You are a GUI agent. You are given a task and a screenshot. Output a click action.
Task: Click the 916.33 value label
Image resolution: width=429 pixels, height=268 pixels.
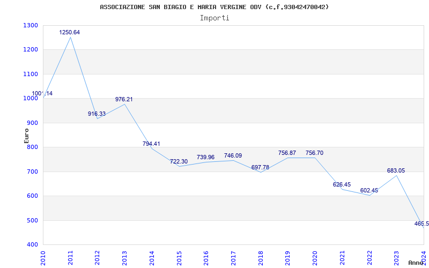coord(97,114)
